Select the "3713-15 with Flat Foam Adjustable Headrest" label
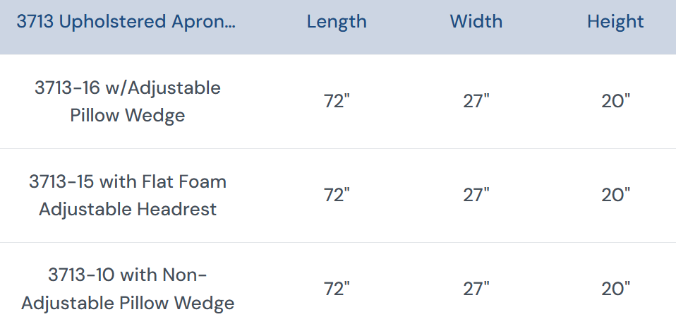The width and height of the screenshot is (676, 336). pos(127,196)
